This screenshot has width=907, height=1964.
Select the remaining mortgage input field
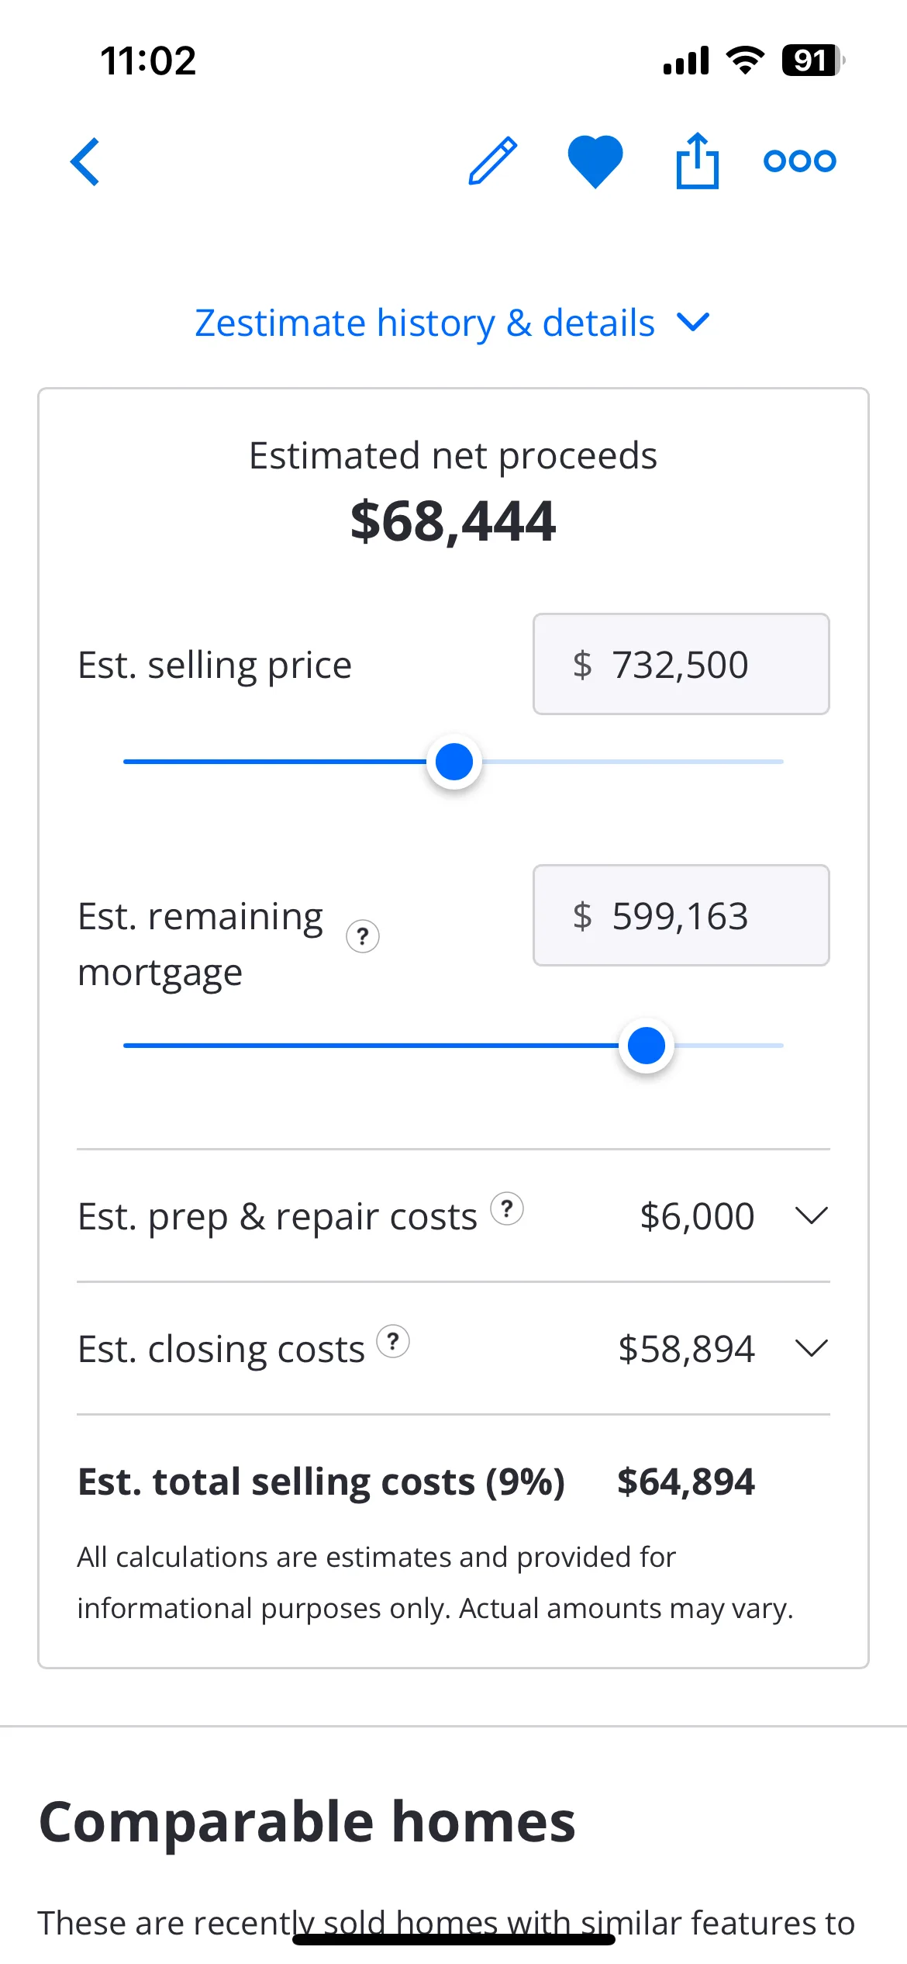coord(681,915)
